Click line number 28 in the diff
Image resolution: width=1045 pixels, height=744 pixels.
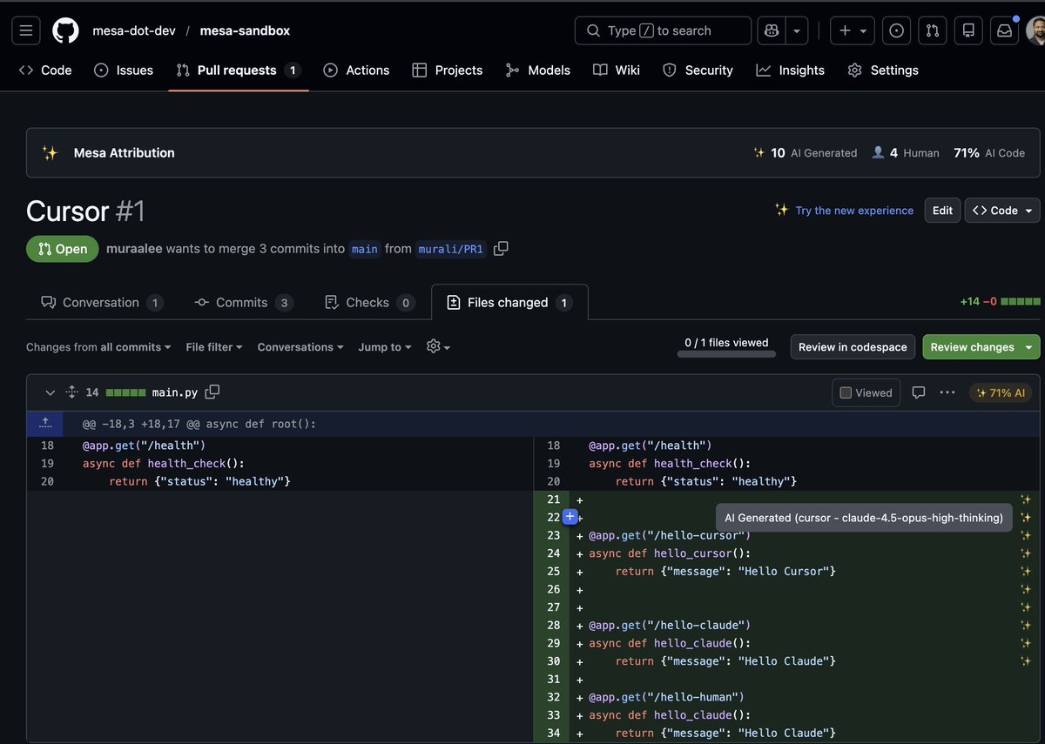[x=553, y=626]
